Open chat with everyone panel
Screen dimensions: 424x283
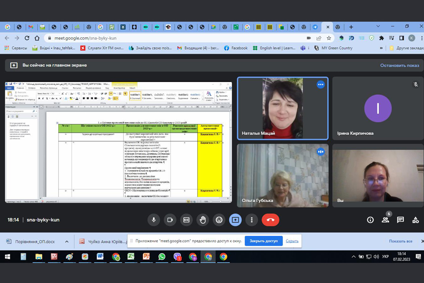tap(400, 220)
